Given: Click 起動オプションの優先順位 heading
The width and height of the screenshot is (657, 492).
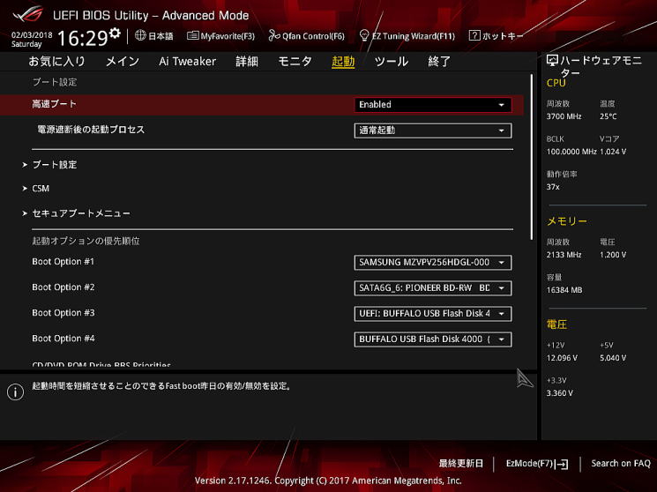Looking at the screenshot, I should coord(86,241).
